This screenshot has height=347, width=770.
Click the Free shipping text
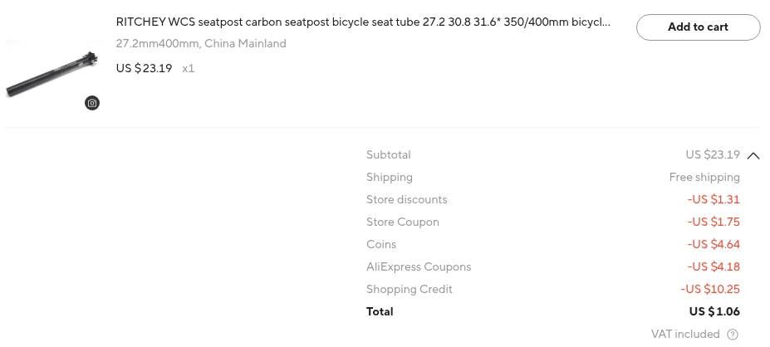point(704,177)
